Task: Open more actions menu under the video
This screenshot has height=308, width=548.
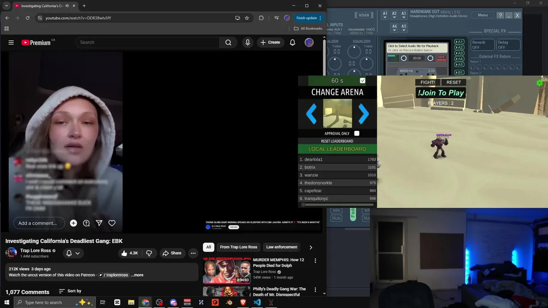Action: pyautogui.click(x=193, y=253)
